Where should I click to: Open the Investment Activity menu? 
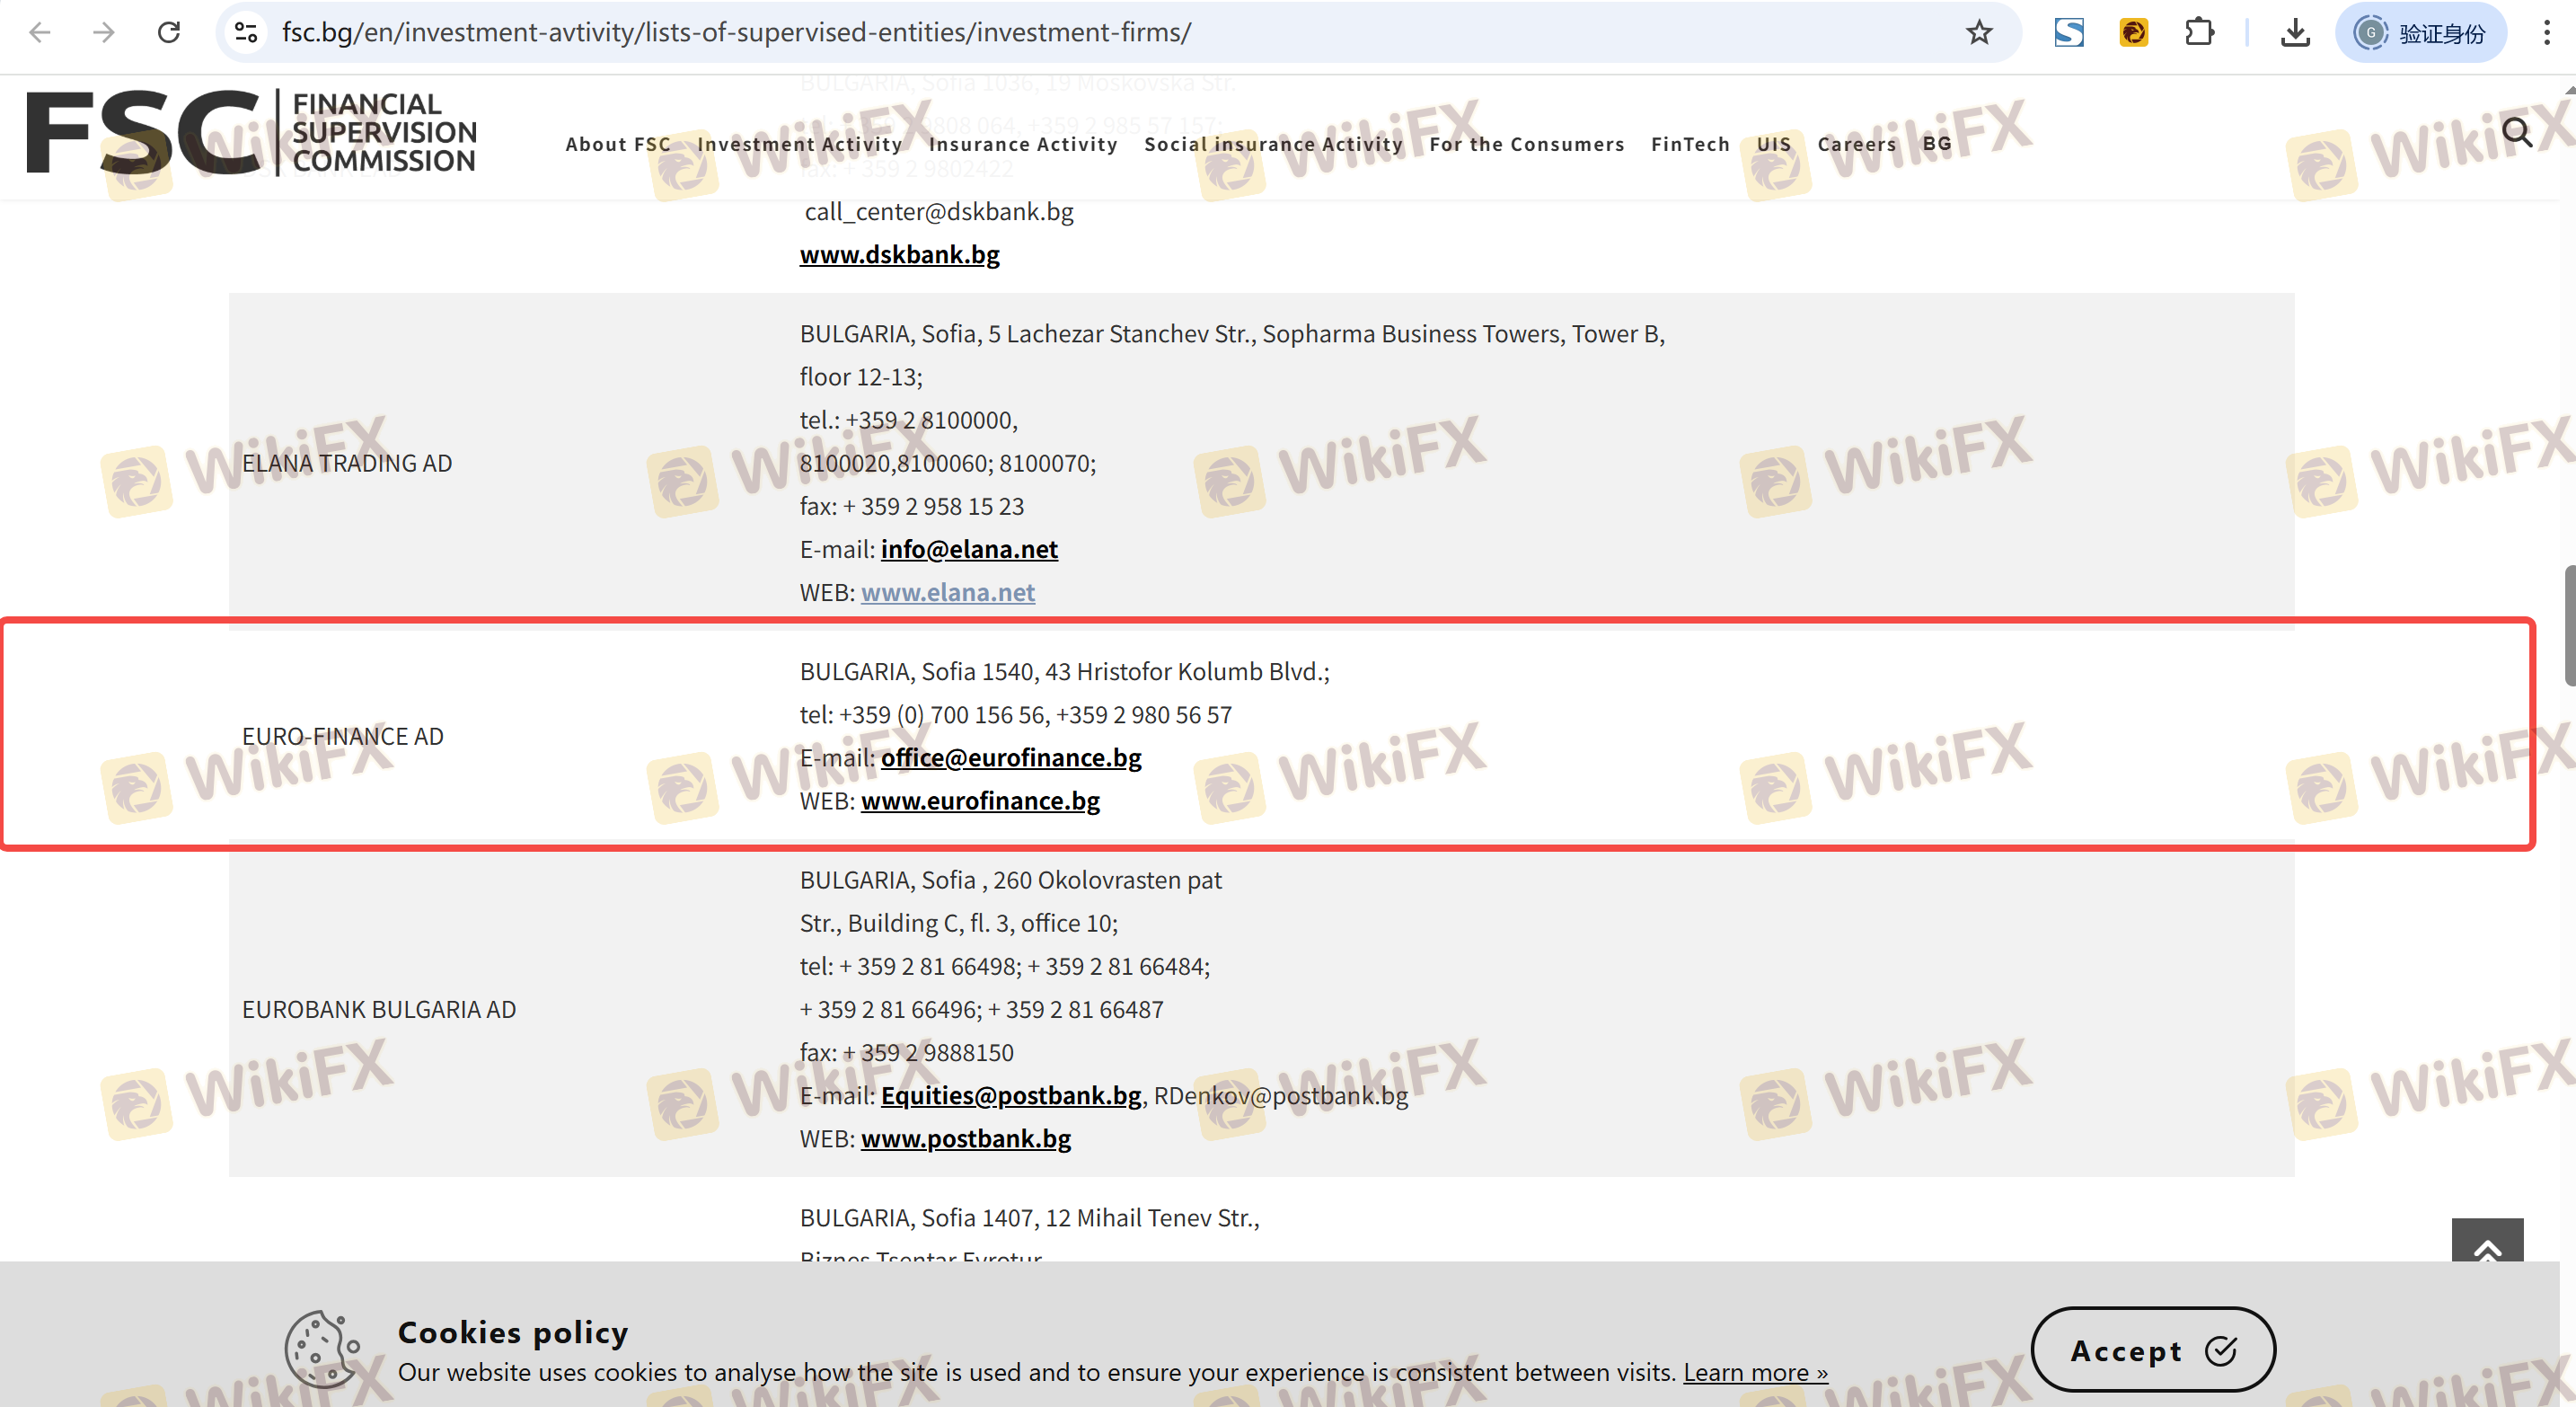[x=799, y=144]
